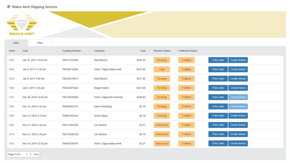Print Label for order 1019
This screenshot has height=163, width=290.
(x=218, y=134)
